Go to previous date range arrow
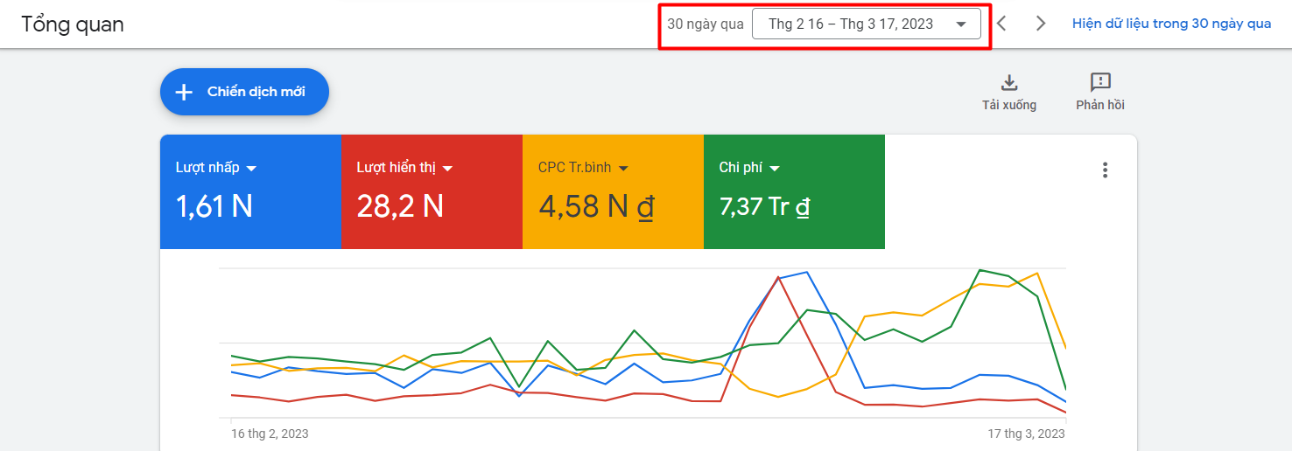The height and width of the screenshot is (451, 1292). point(1002,24)
